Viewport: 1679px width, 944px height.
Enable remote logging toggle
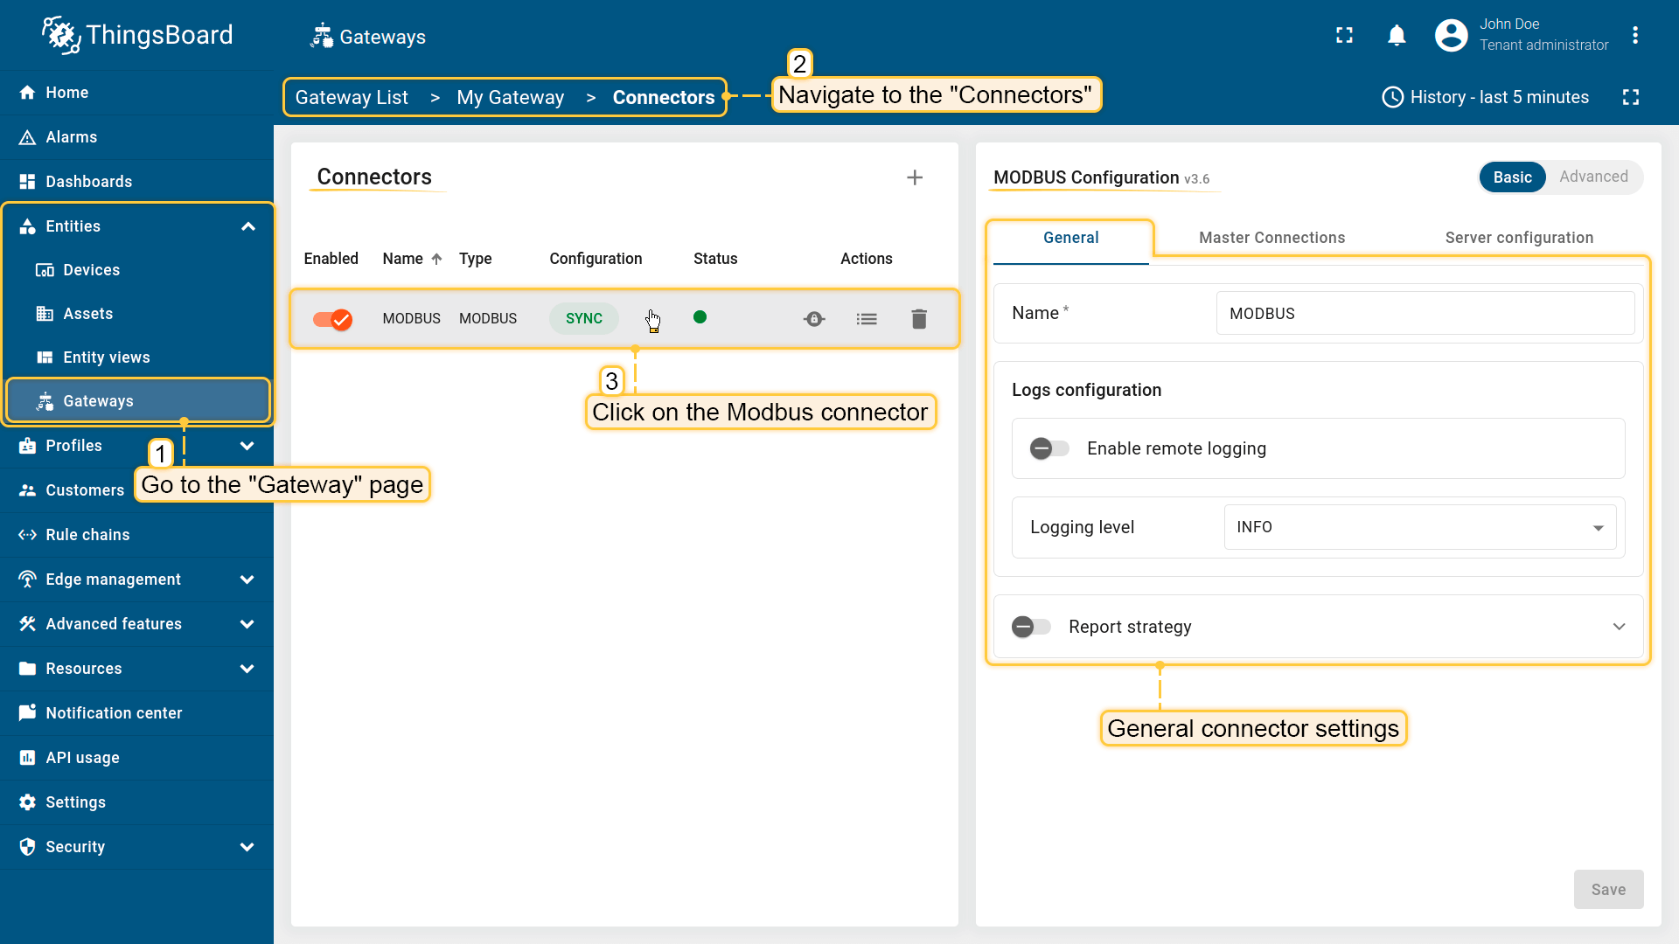point(1049,448)
